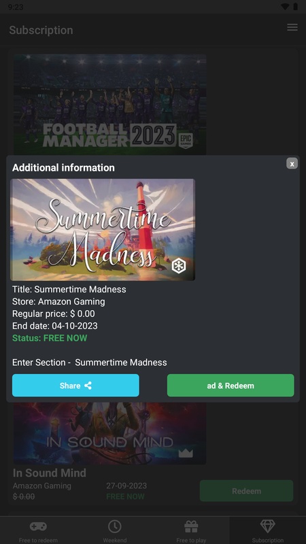306x544 pixels.
Task: Select the Football Manager 2023 thumbnail
Action: (x=109, y=105)
